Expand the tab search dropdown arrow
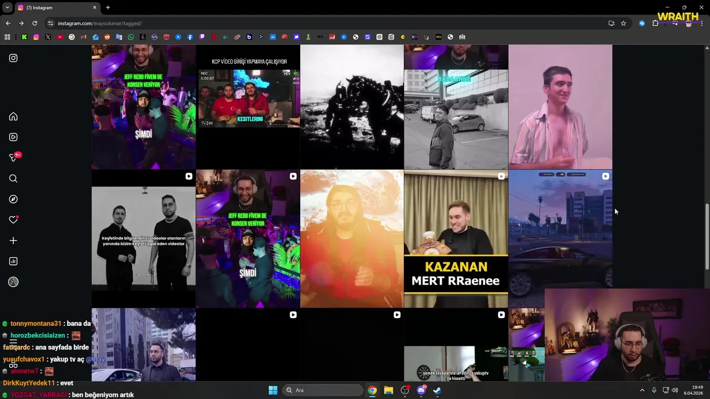 coord(7,8)
